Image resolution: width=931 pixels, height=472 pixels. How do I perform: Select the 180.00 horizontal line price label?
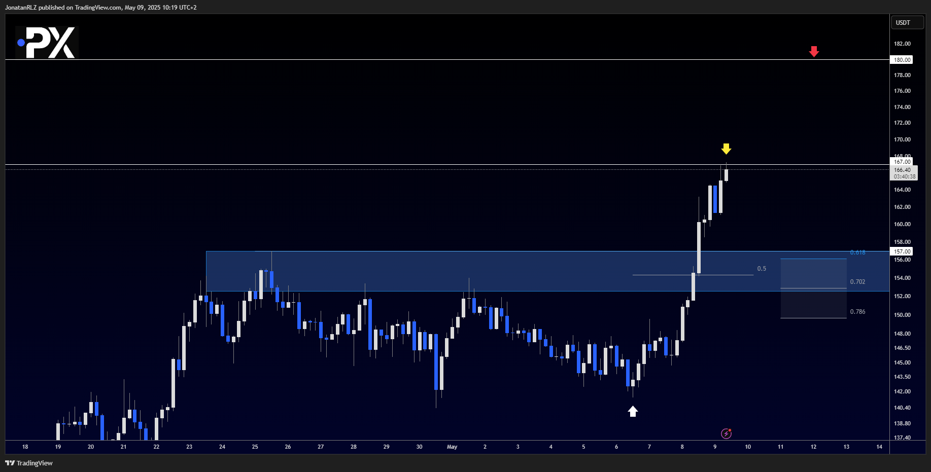tap(902, 60)
